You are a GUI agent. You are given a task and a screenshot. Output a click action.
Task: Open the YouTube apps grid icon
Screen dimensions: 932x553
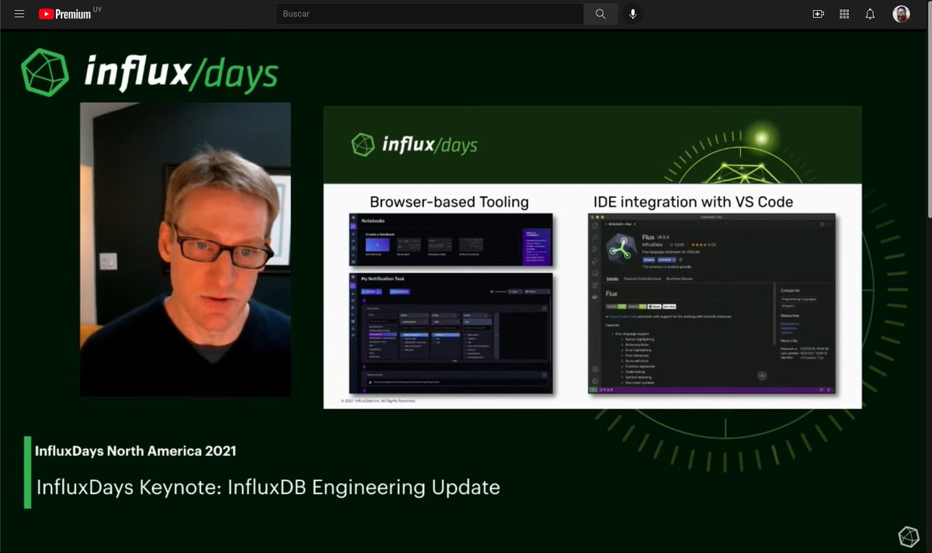coord(844,14)
